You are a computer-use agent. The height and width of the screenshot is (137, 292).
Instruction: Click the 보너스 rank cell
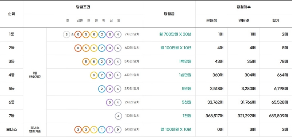(11, 130)
